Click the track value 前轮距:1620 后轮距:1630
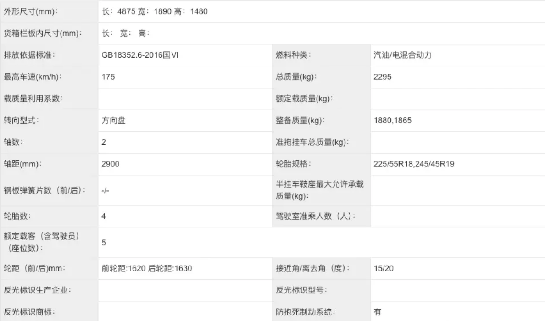Screen dimensions: 545x321 tap(146, 268)
